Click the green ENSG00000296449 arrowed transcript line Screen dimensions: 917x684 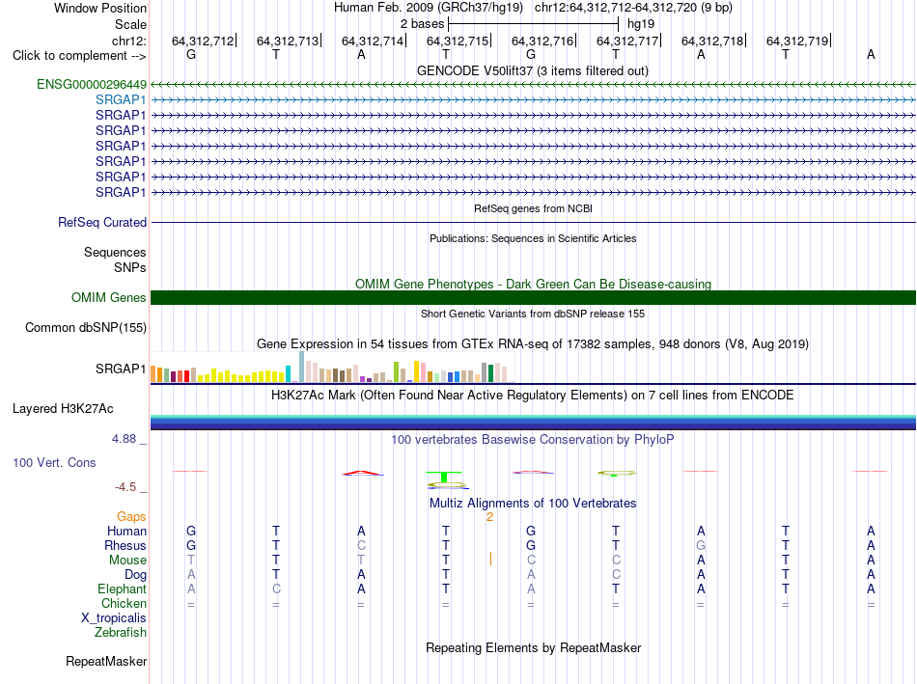[x=533, y=85]
